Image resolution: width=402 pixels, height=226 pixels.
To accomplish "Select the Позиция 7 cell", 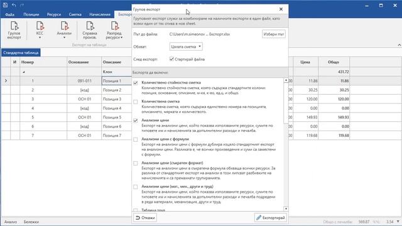I will click(117, 136).
